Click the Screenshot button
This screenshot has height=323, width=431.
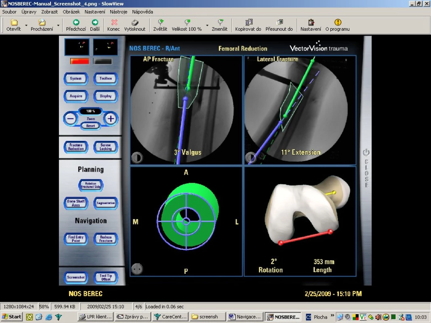76,277
